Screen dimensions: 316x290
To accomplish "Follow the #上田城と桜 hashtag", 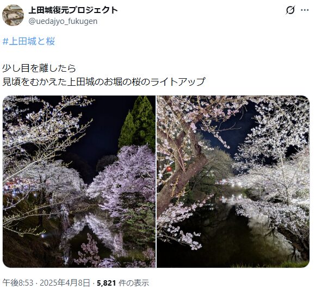I will pos(29,41).
